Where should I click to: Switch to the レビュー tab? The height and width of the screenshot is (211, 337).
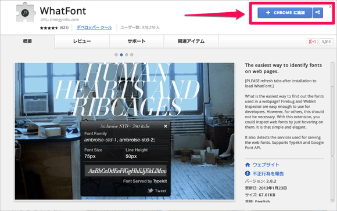[x=82, y=41]
